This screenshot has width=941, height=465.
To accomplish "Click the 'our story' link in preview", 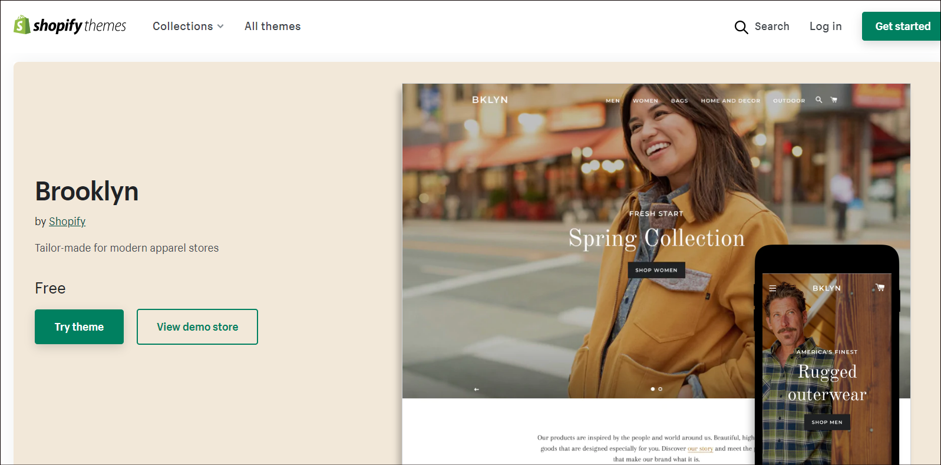I will click(700, 448).
